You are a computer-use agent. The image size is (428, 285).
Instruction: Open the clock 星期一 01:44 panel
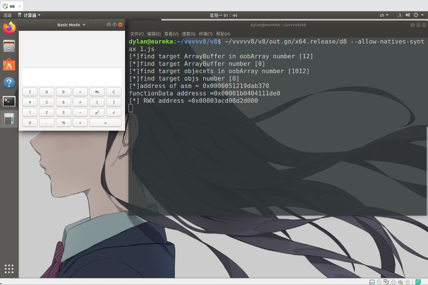pos(223,15)
